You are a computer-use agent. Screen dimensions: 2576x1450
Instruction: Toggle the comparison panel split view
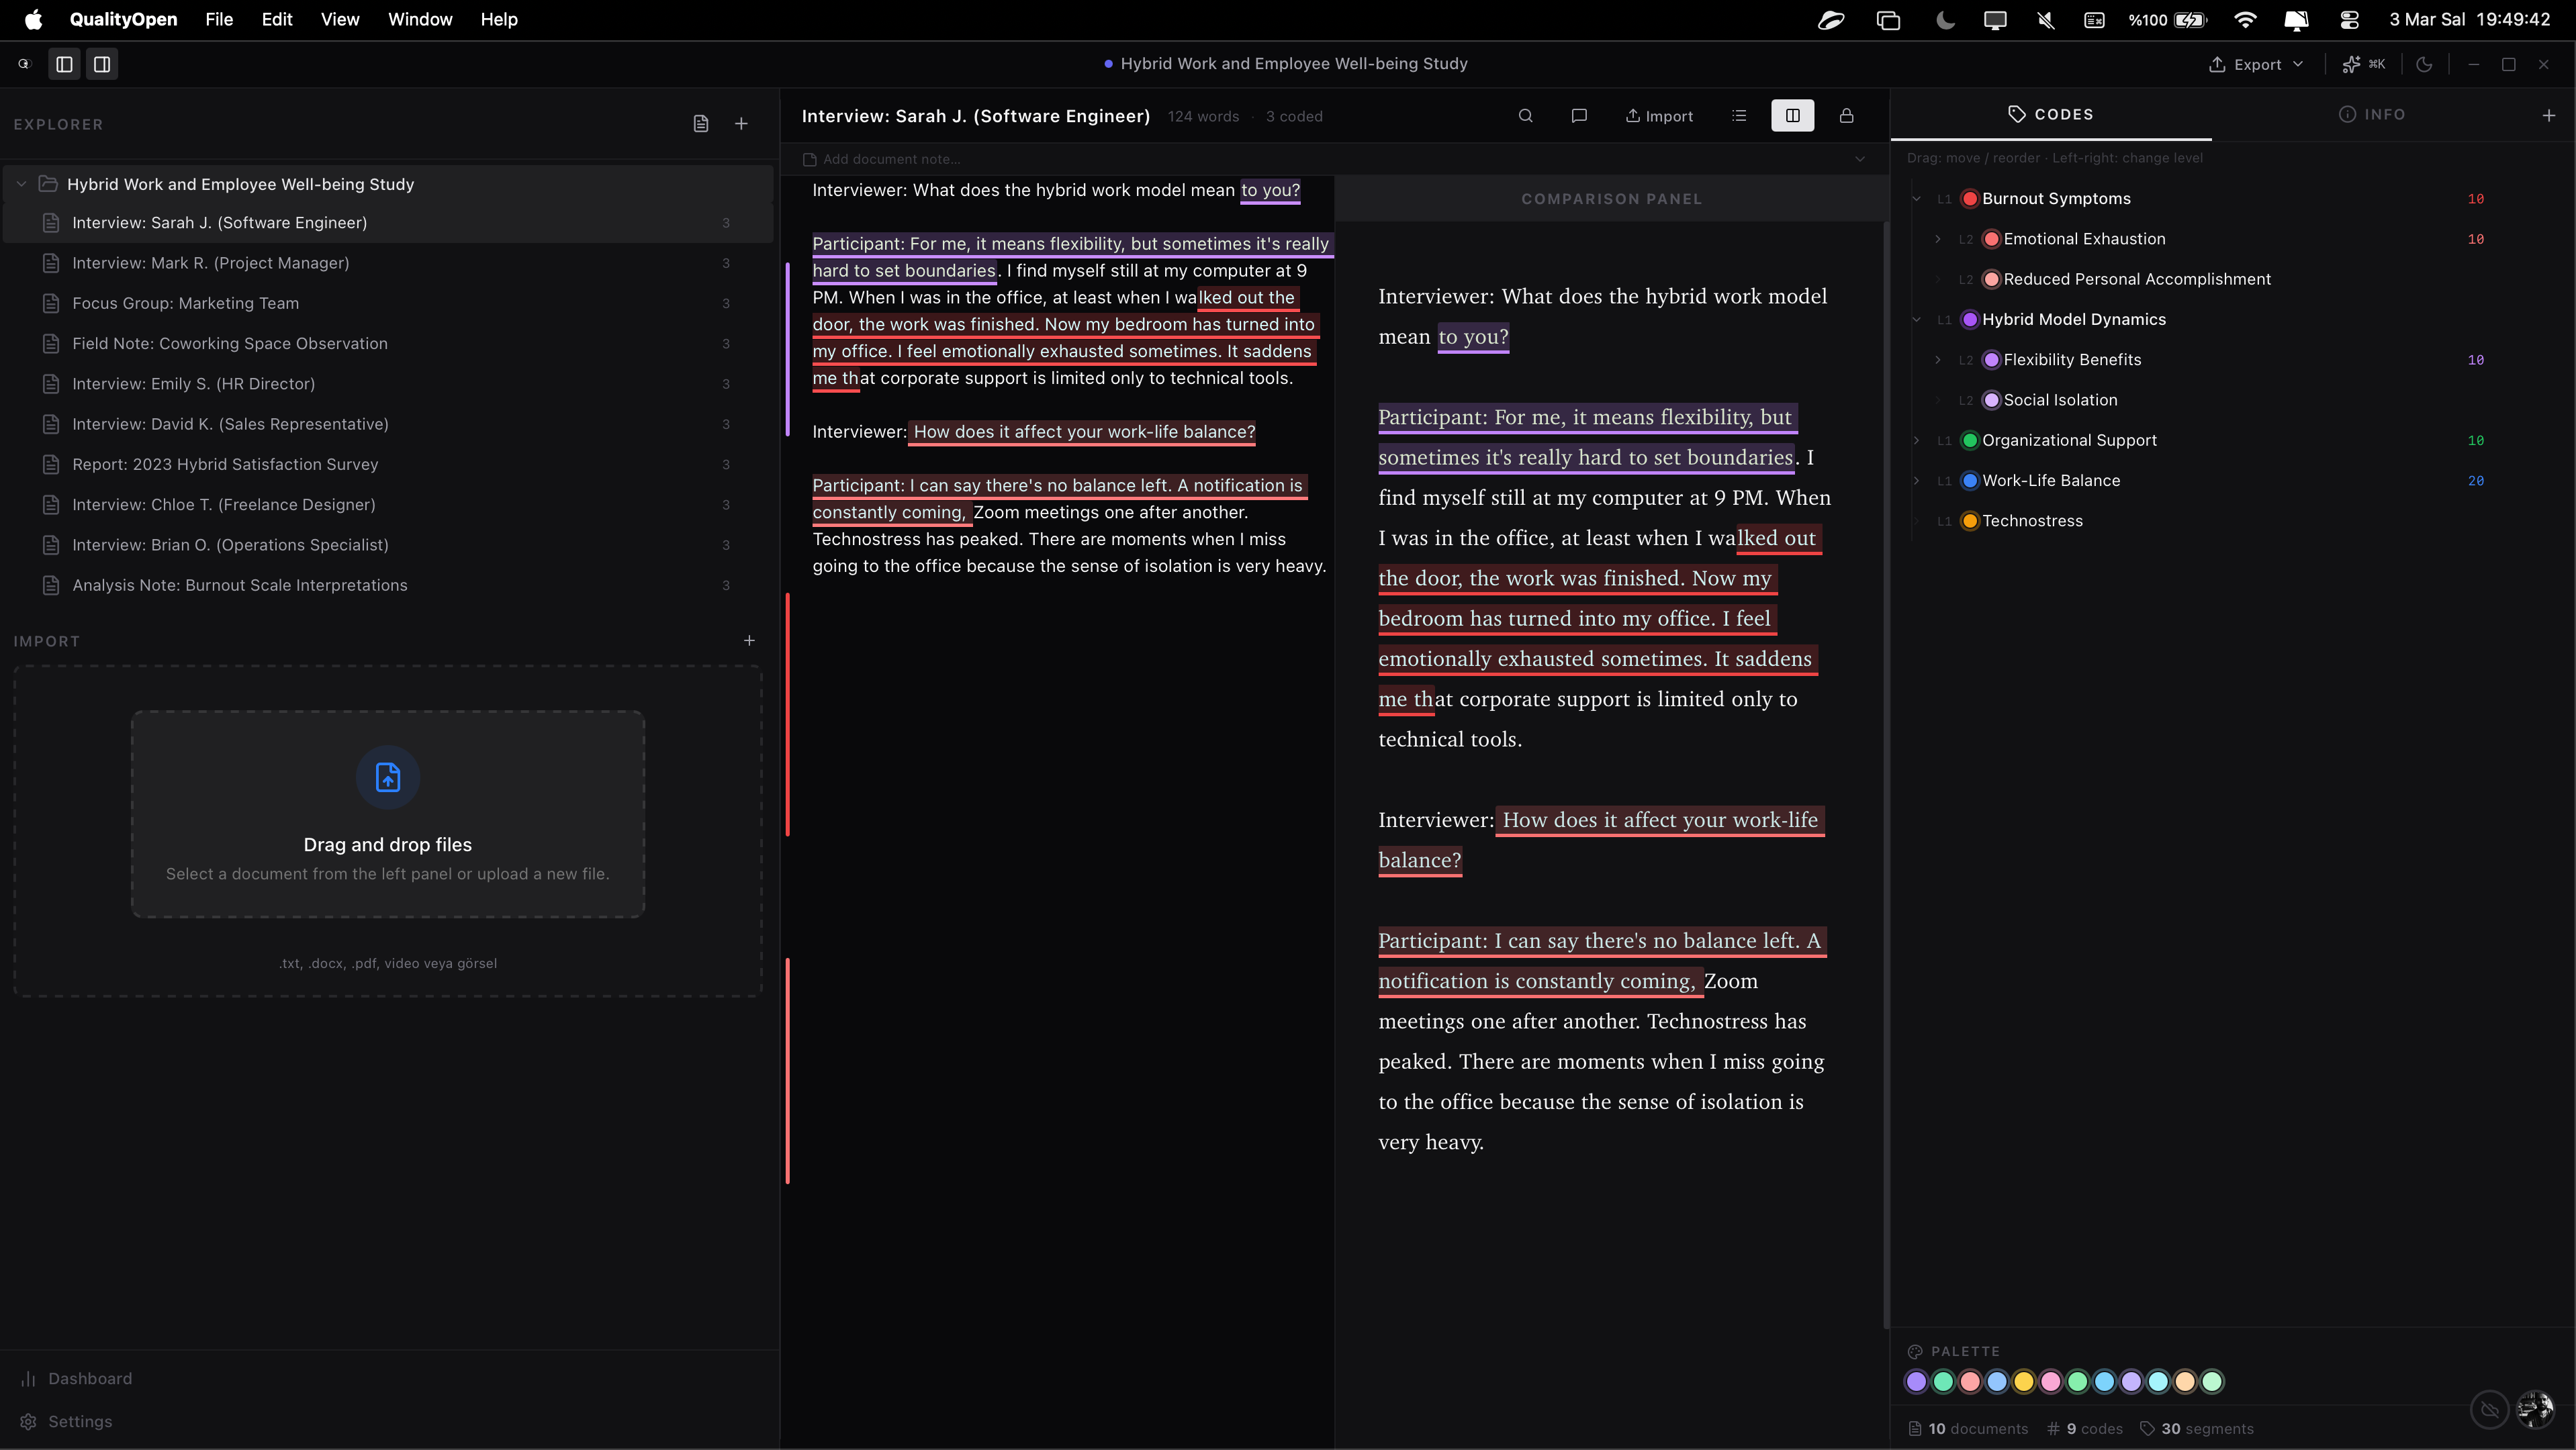point(1792,116)
